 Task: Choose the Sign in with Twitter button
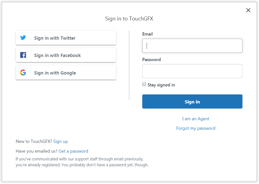[x=66, y=38]
